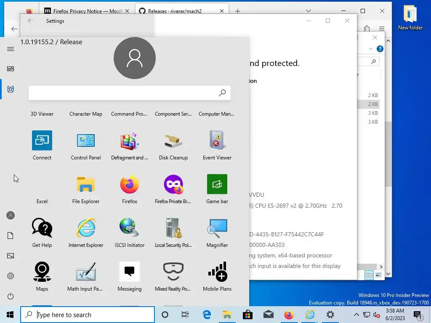Open the Action Center notifications
Viewport: 431px width, 323px height.
click(418, 315)
